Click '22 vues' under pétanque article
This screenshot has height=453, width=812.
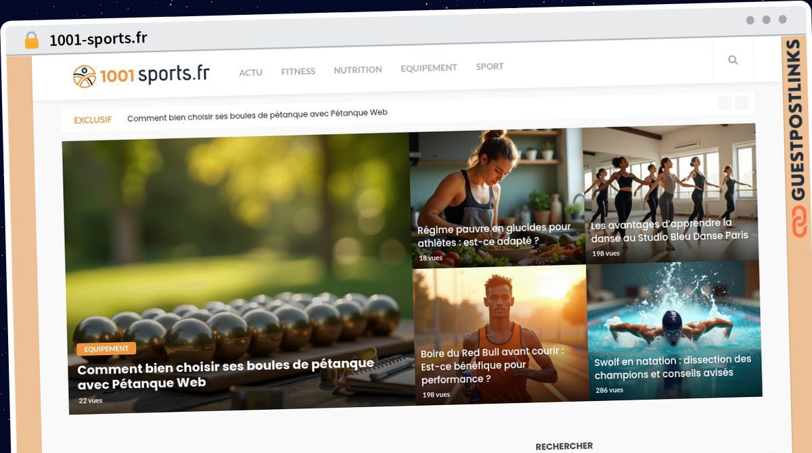(91, 400)
